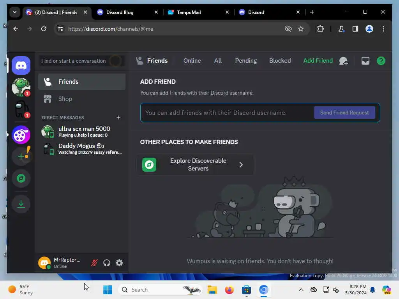Screen dimensions: 399x299
Task: Switch to the Online friends tab
Action: point(192,60)
